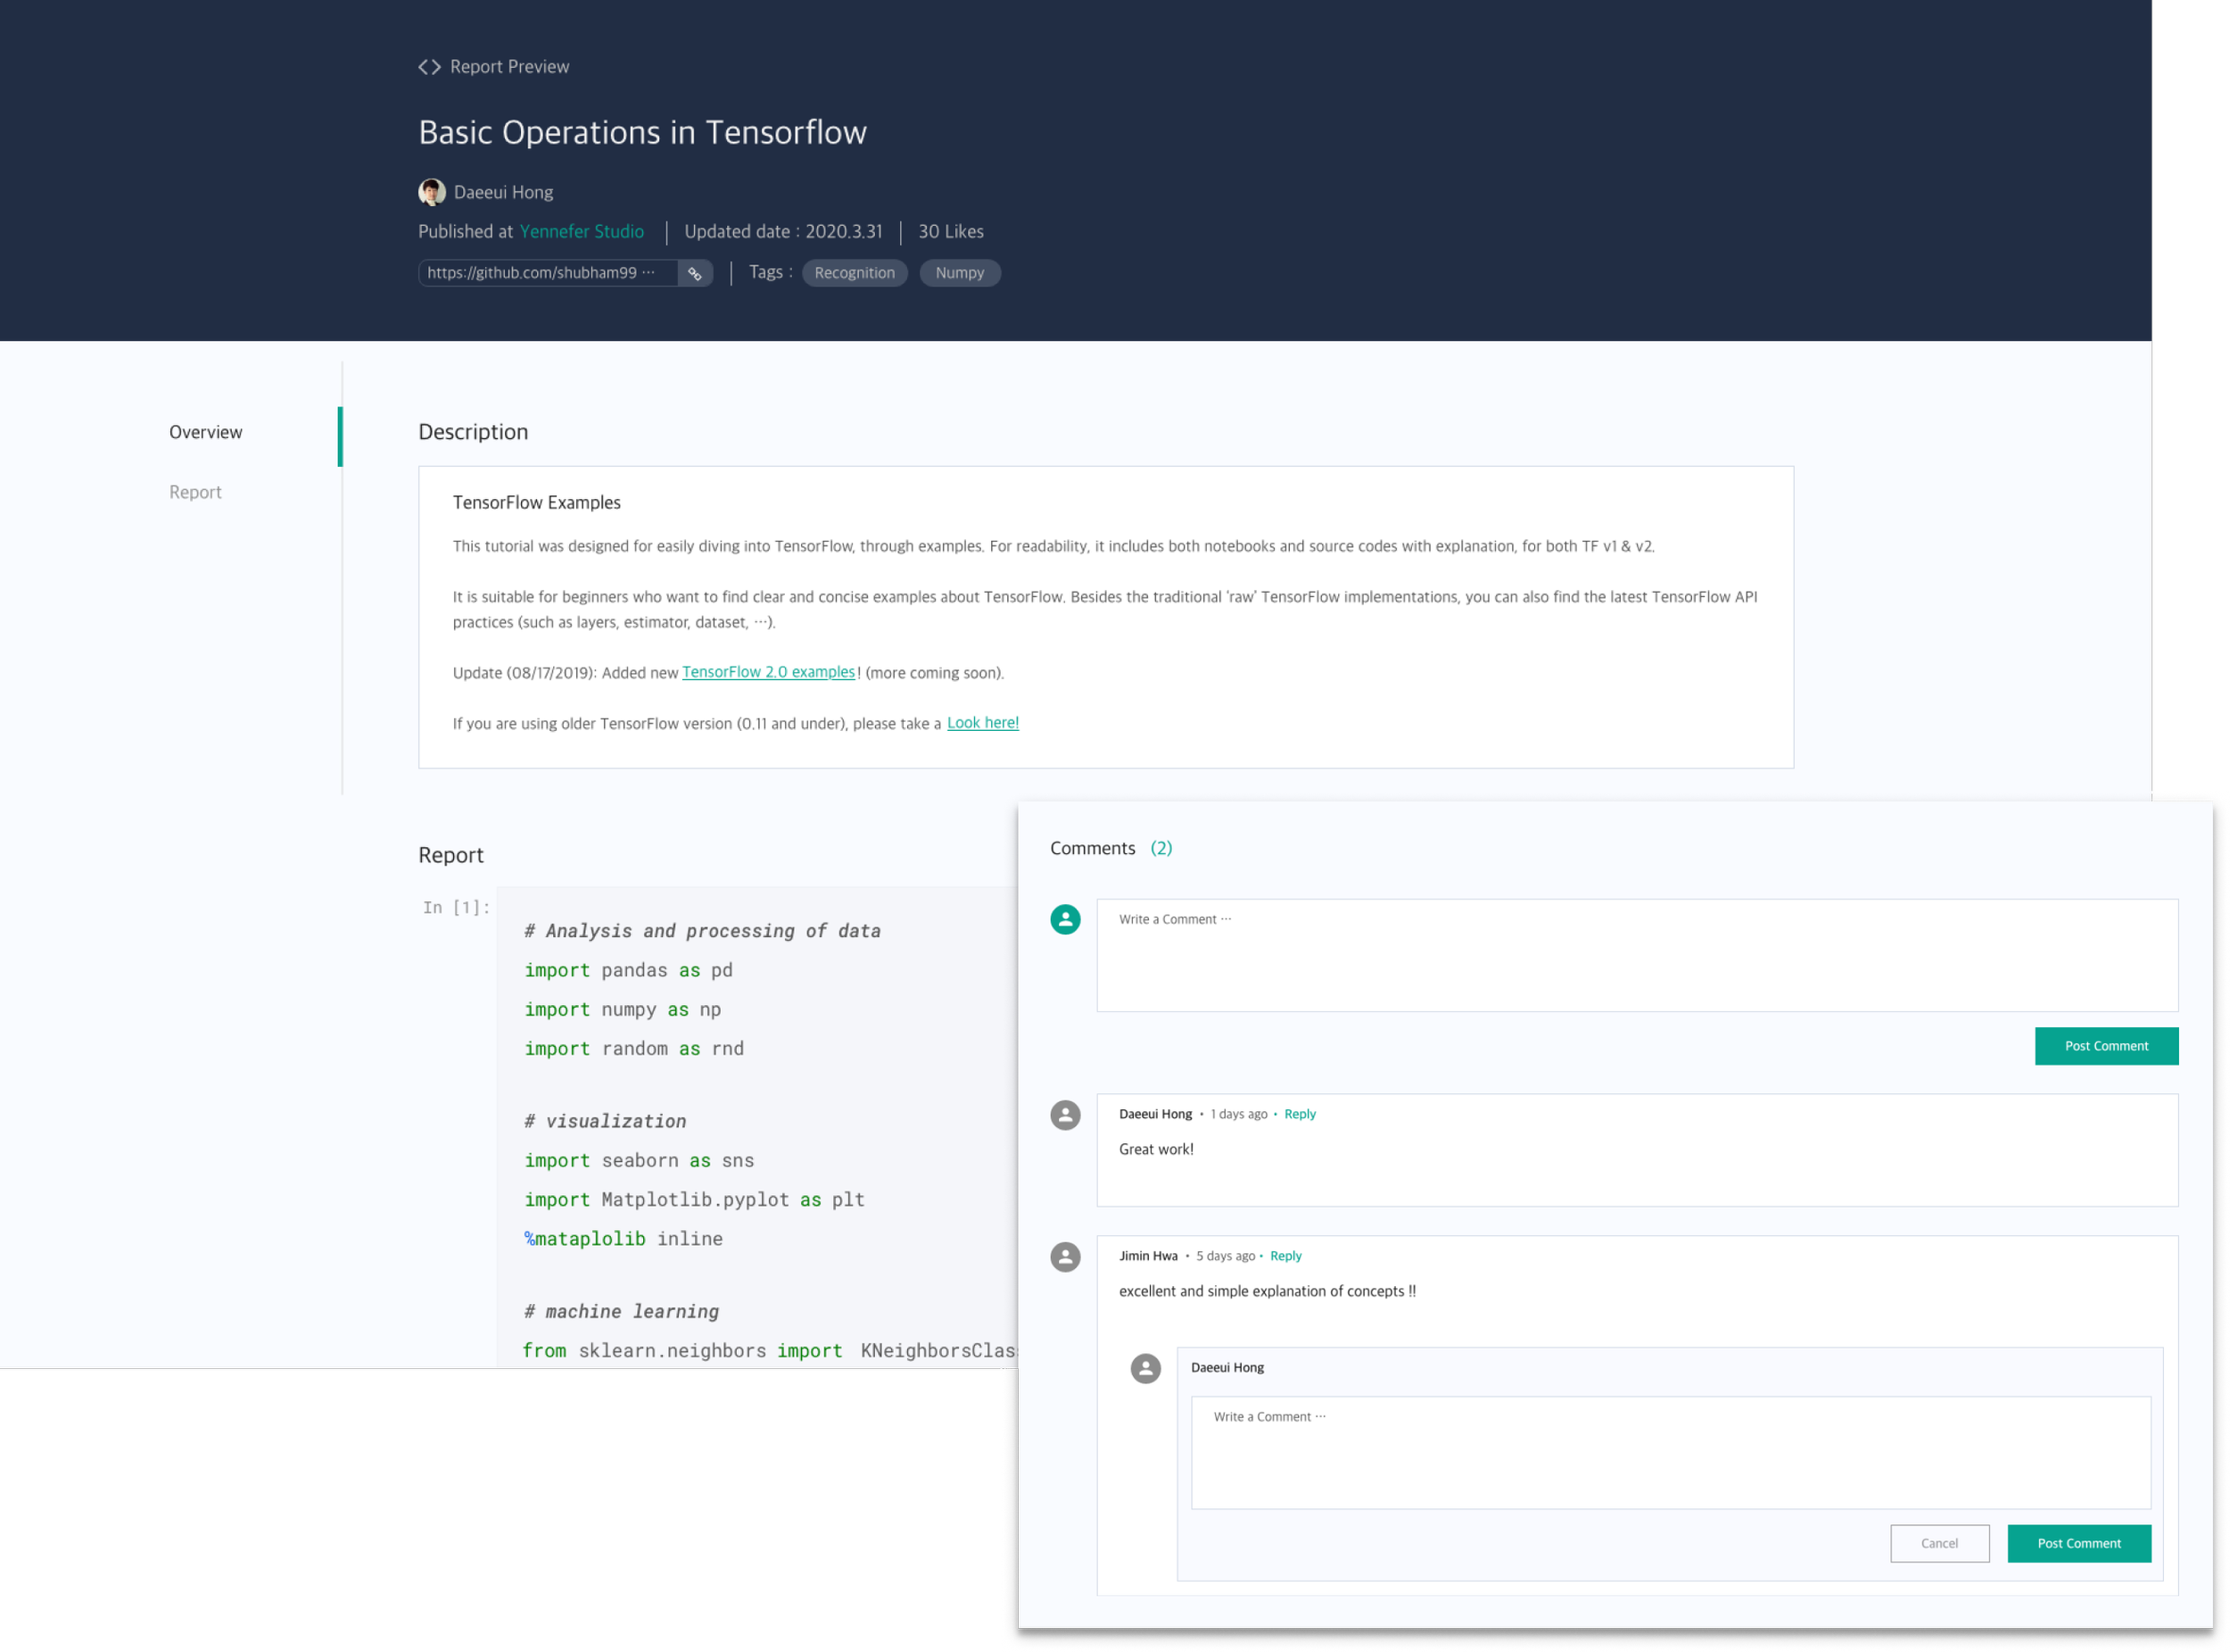Switch to the Report sidebar tab

pos(195,492)
